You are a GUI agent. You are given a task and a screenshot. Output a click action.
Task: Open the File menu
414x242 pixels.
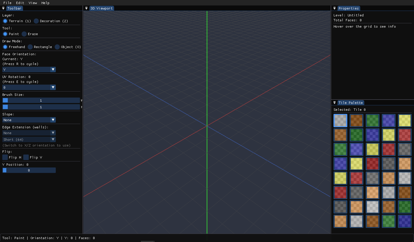click(x=7, y=3)
